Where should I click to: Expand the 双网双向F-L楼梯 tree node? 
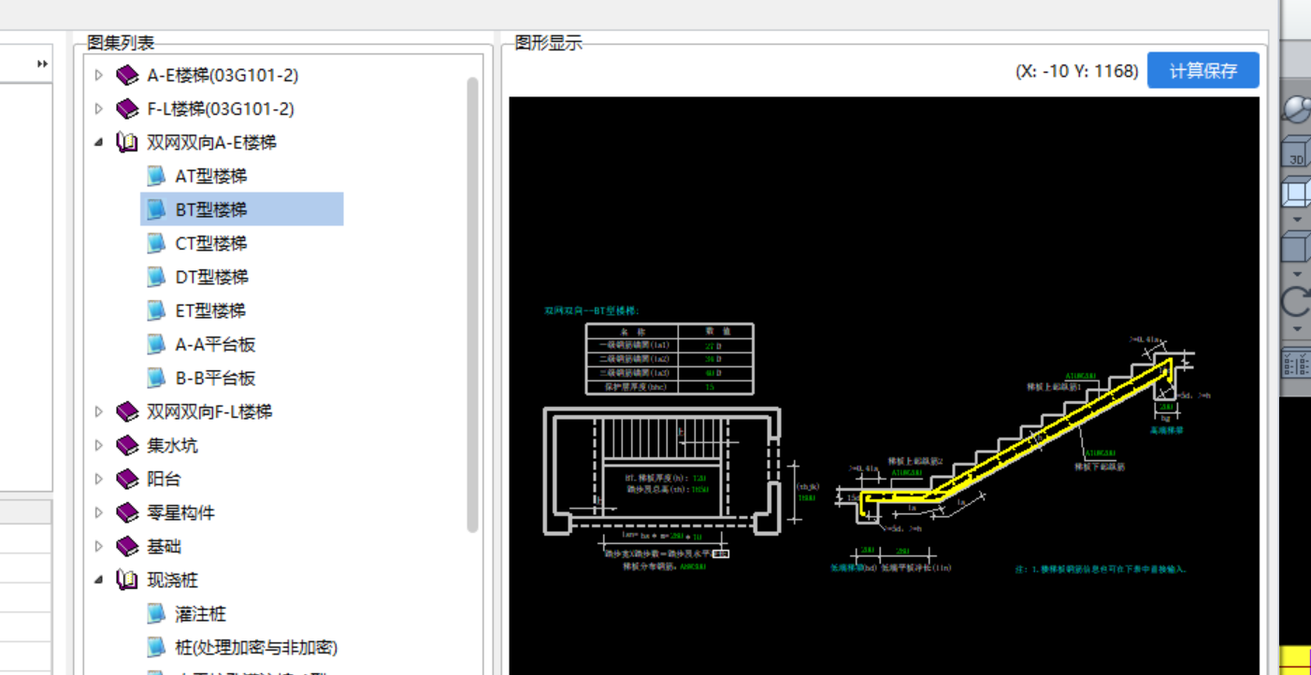99,412
